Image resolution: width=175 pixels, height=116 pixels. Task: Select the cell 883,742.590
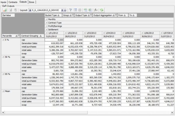(54, 60)
